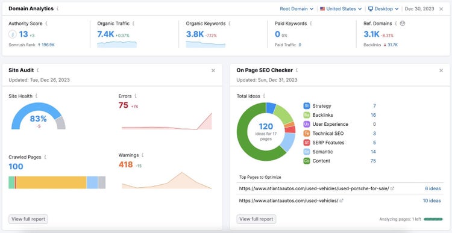The image size is (452, 233).
Task: Click the SERP Features ideas count 5
Action: pyautogui.click(x=374, y=143)
